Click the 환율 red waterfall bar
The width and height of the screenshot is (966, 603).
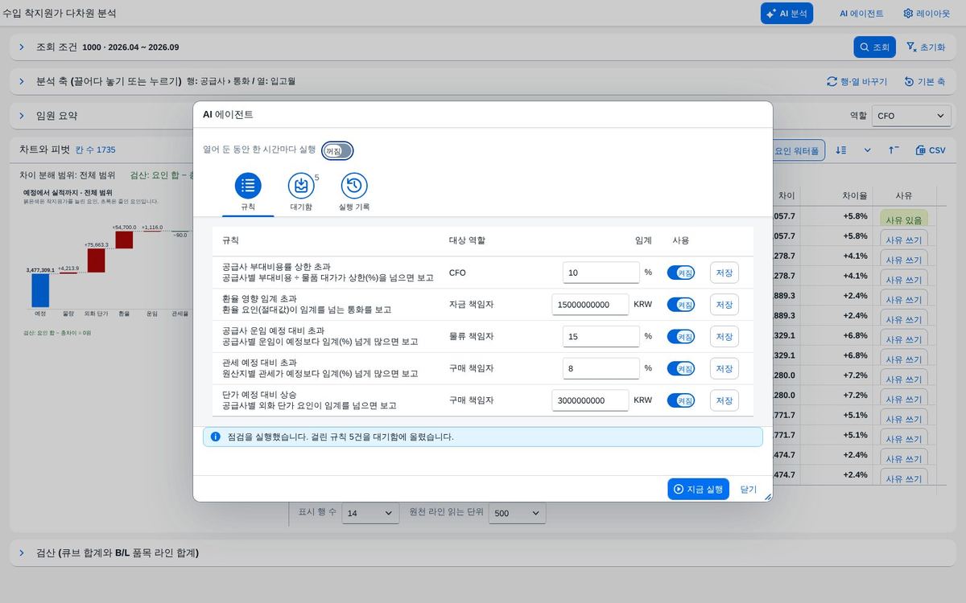tap(124, 240)
